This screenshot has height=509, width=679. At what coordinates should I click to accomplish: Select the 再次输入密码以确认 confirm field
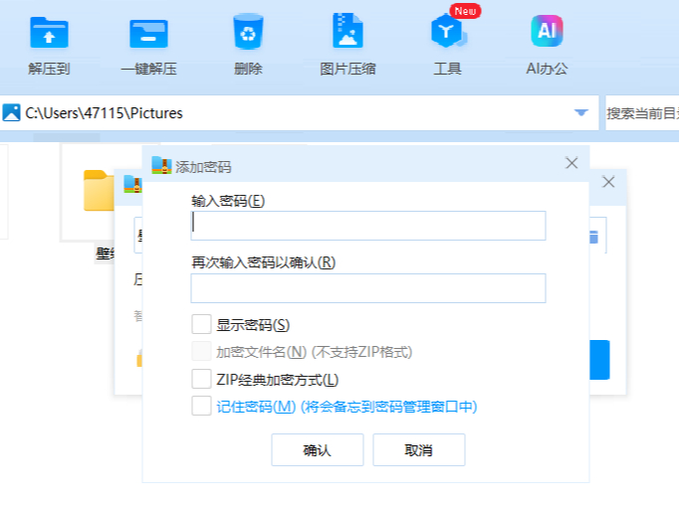(368, 288)
